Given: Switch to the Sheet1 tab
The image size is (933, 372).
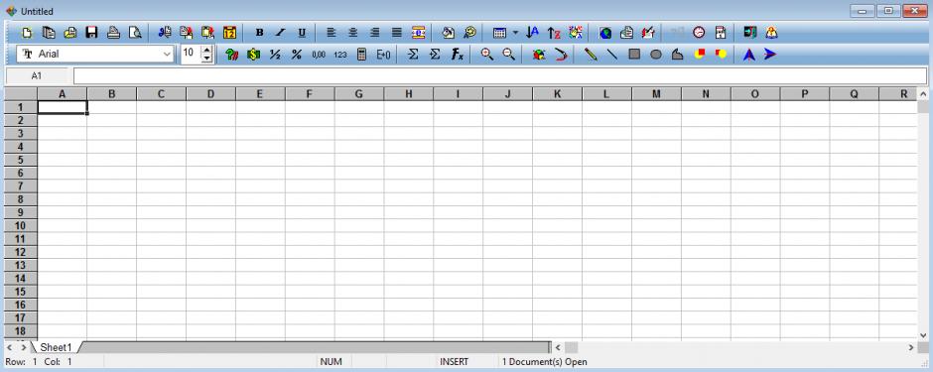Looking at the screenshot, I should 56,347.
